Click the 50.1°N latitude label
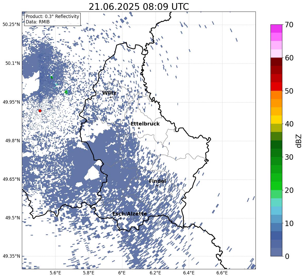 (x=12, y=63)
